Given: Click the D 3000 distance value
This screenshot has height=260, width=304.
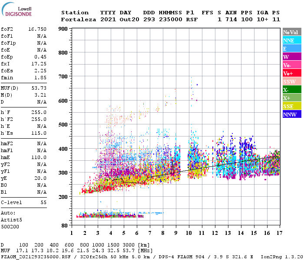Looking at the screenshot, I should (129, 245).
